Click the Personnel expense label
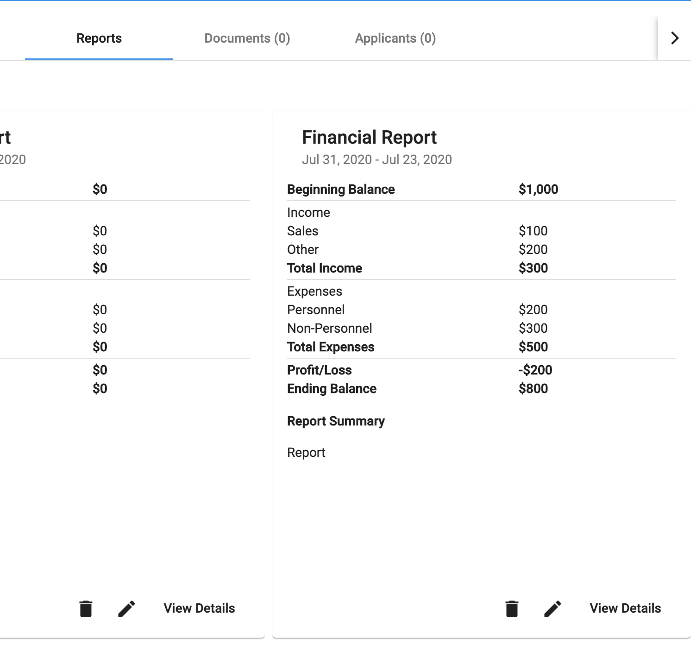 316,310
